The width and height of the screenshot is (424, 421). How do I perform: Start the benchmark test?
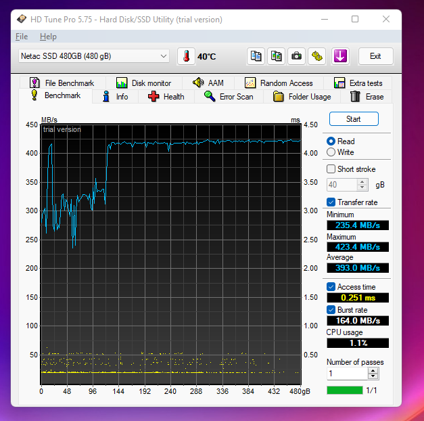354,119
